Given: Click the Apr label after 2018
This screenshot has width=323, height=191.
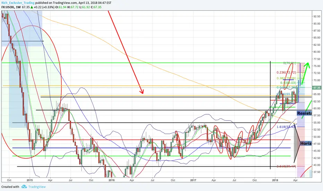Looking at the screenshot, I should pyautogui.click(x=295, y=180).
